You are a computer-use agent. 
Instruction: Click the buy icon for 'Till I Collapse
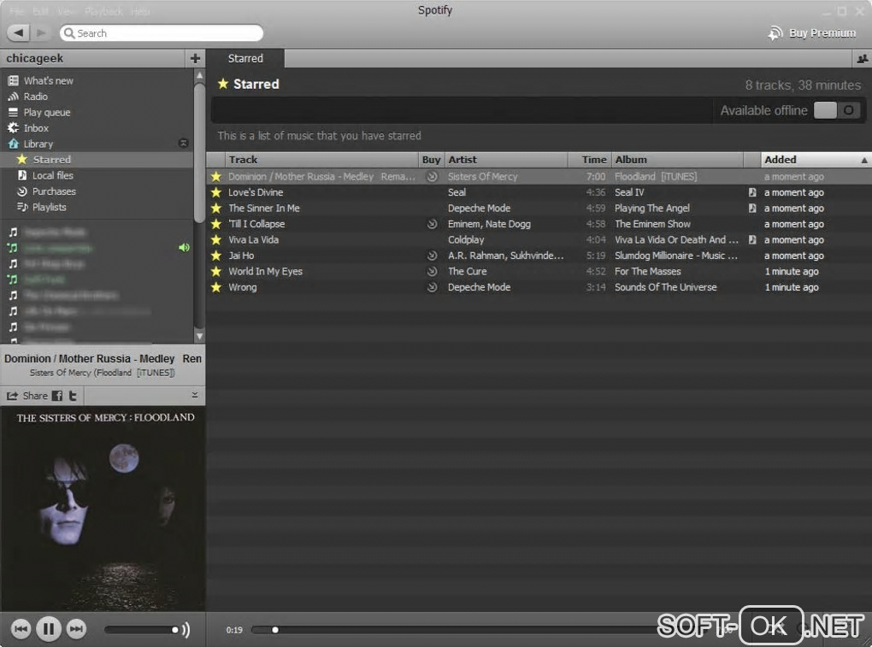(432, 224)
